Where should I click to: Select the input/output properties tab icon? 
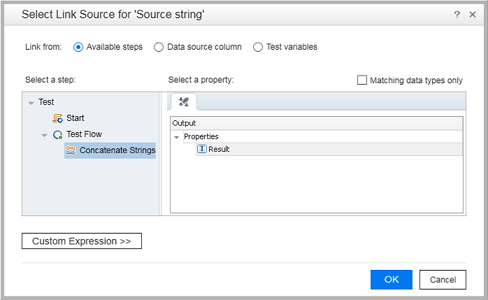point(184,102)
